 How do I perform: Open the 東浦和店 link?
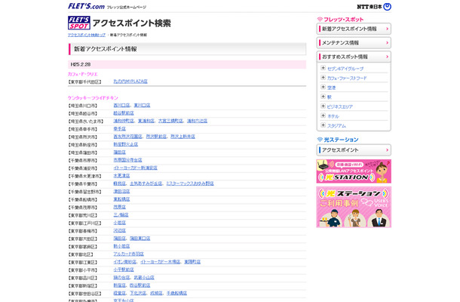[146, 121]
